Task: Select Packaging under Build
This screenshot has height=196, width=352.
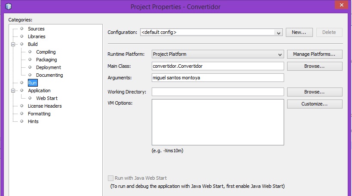Action: [x=46, y=60]
